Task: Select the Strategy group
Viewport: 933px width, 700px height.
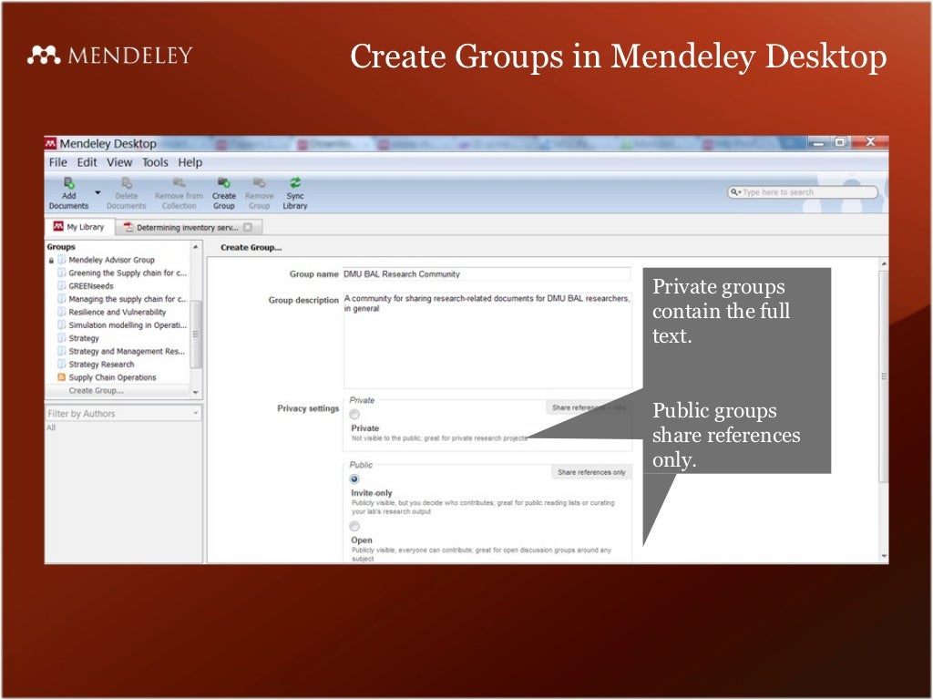Action: click(x=84, y=339)
